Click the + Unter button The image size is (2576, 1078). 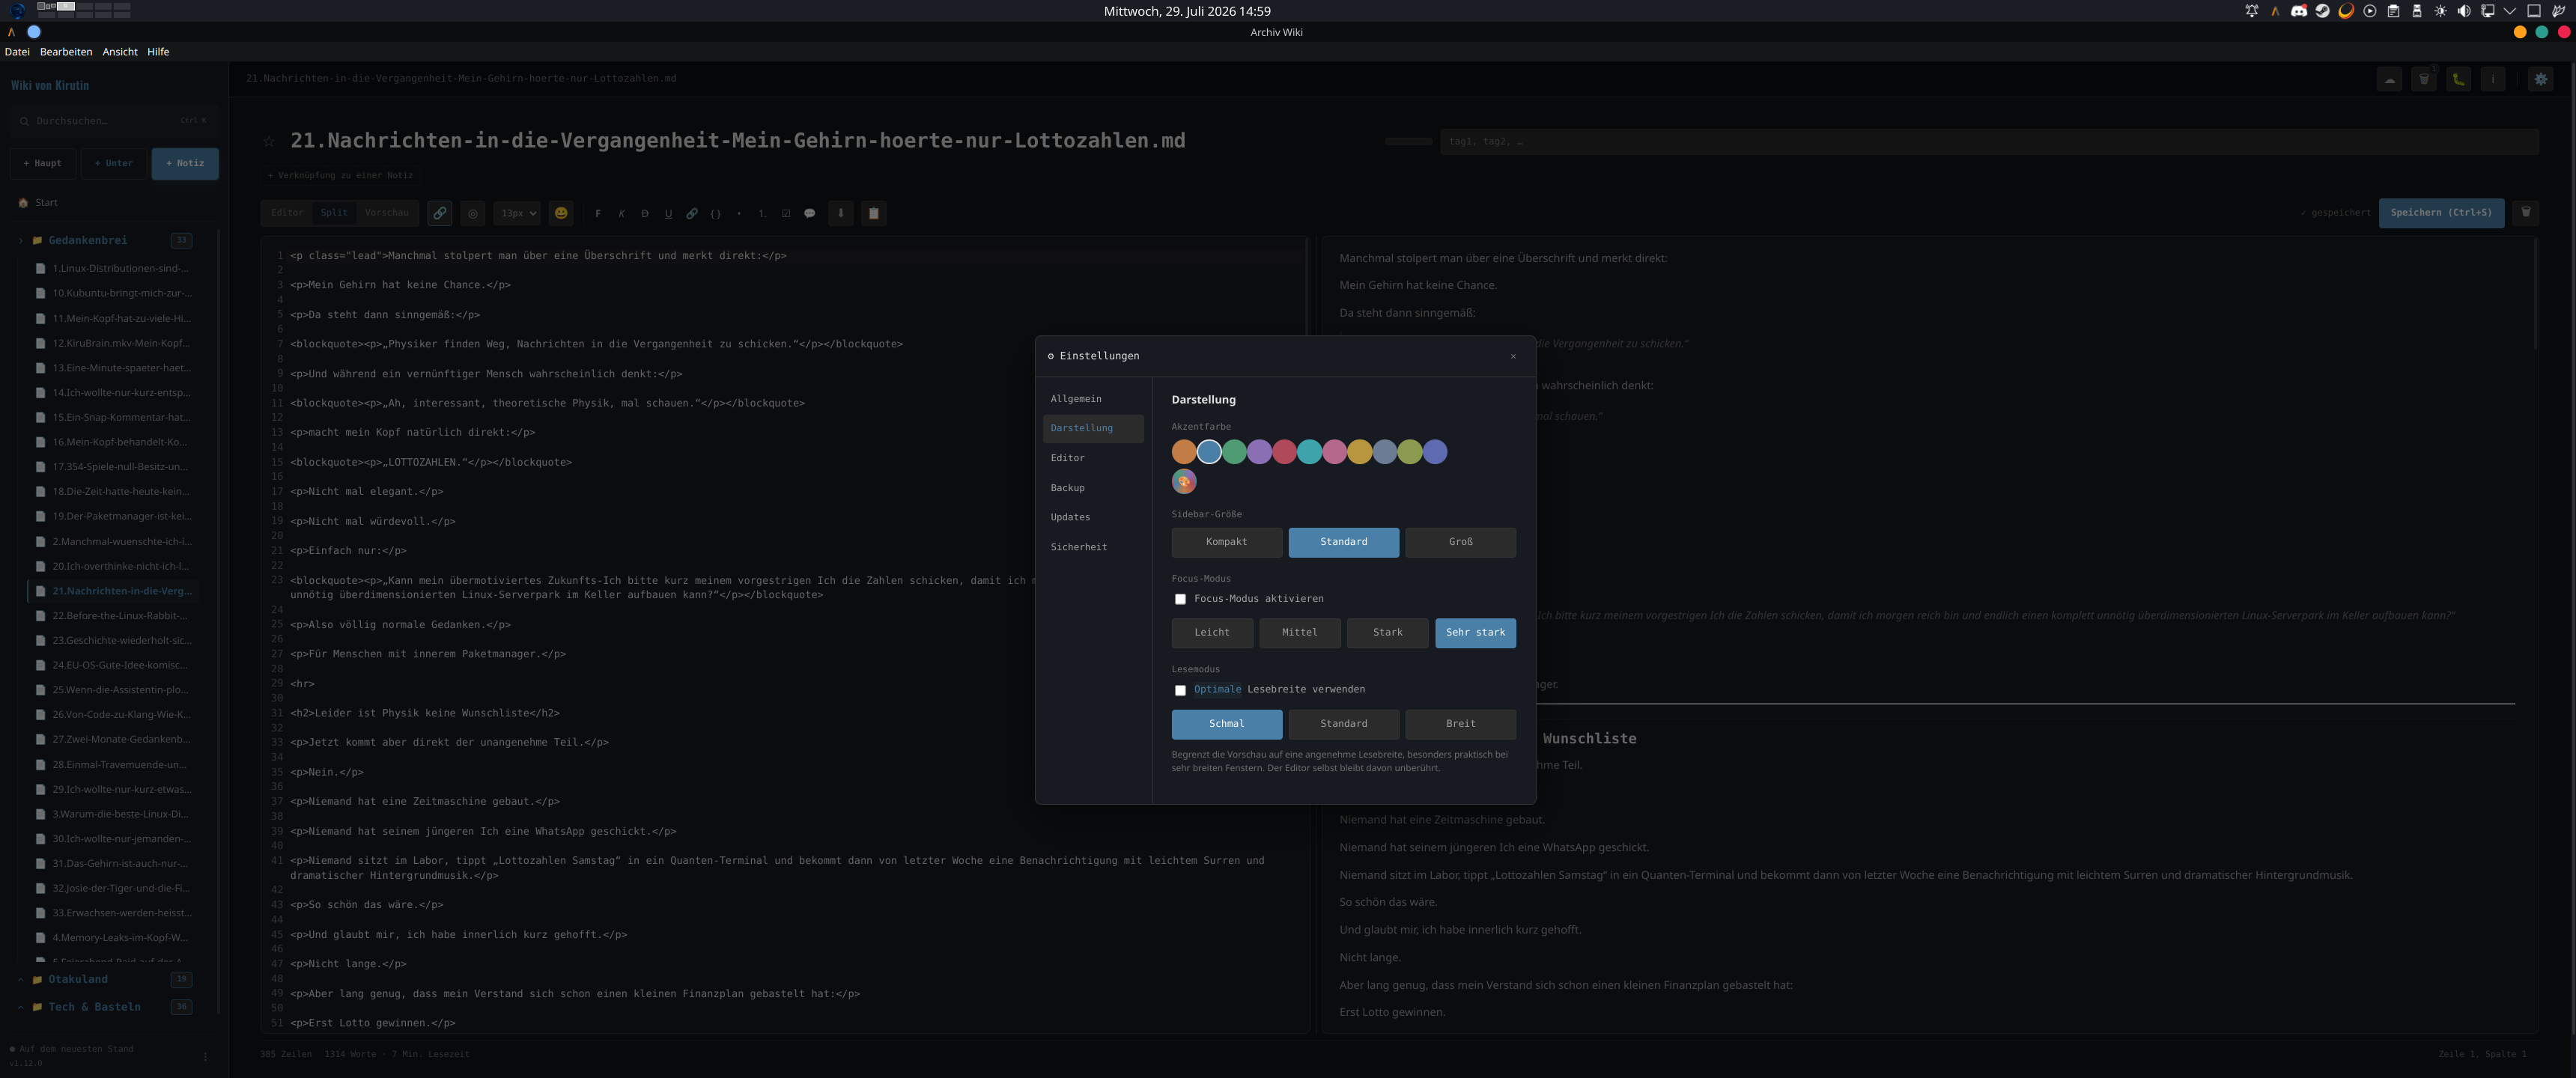[x=114, y=164]
